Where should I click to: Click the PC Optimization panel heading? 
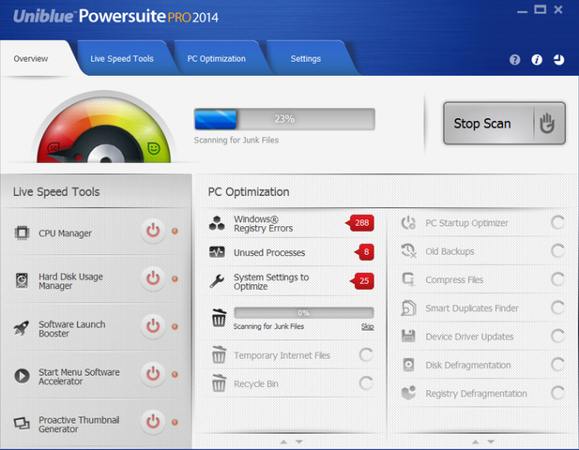(x=249, y=192)
